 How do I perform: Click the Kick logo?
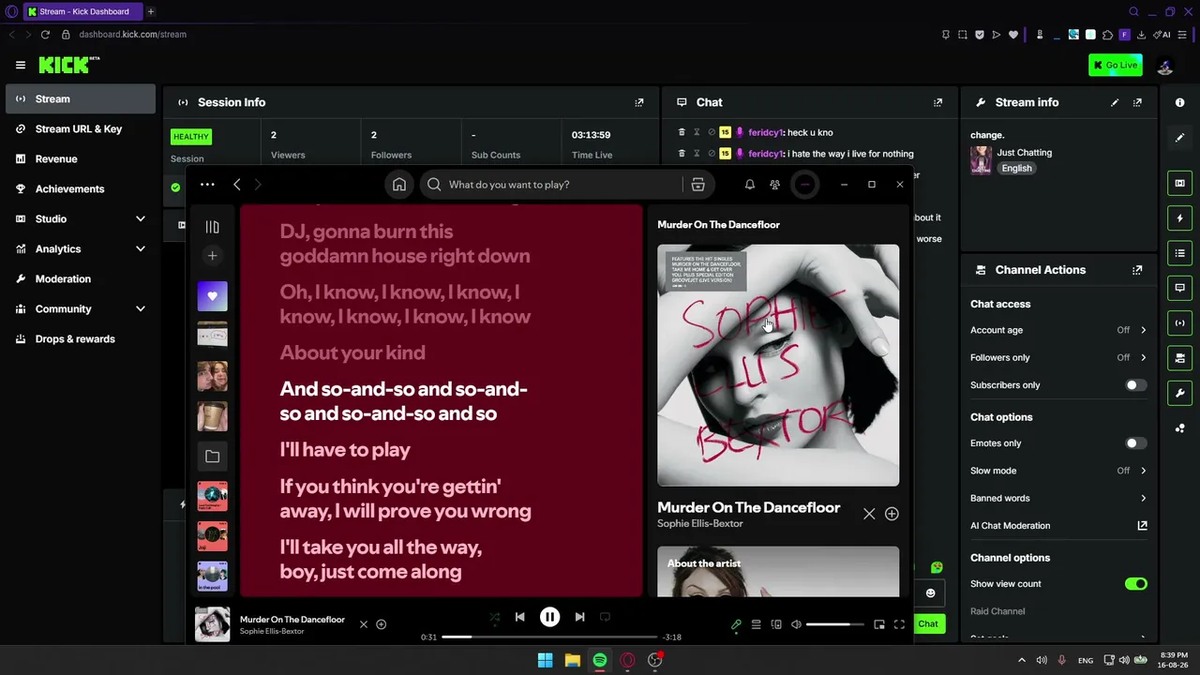68,65
